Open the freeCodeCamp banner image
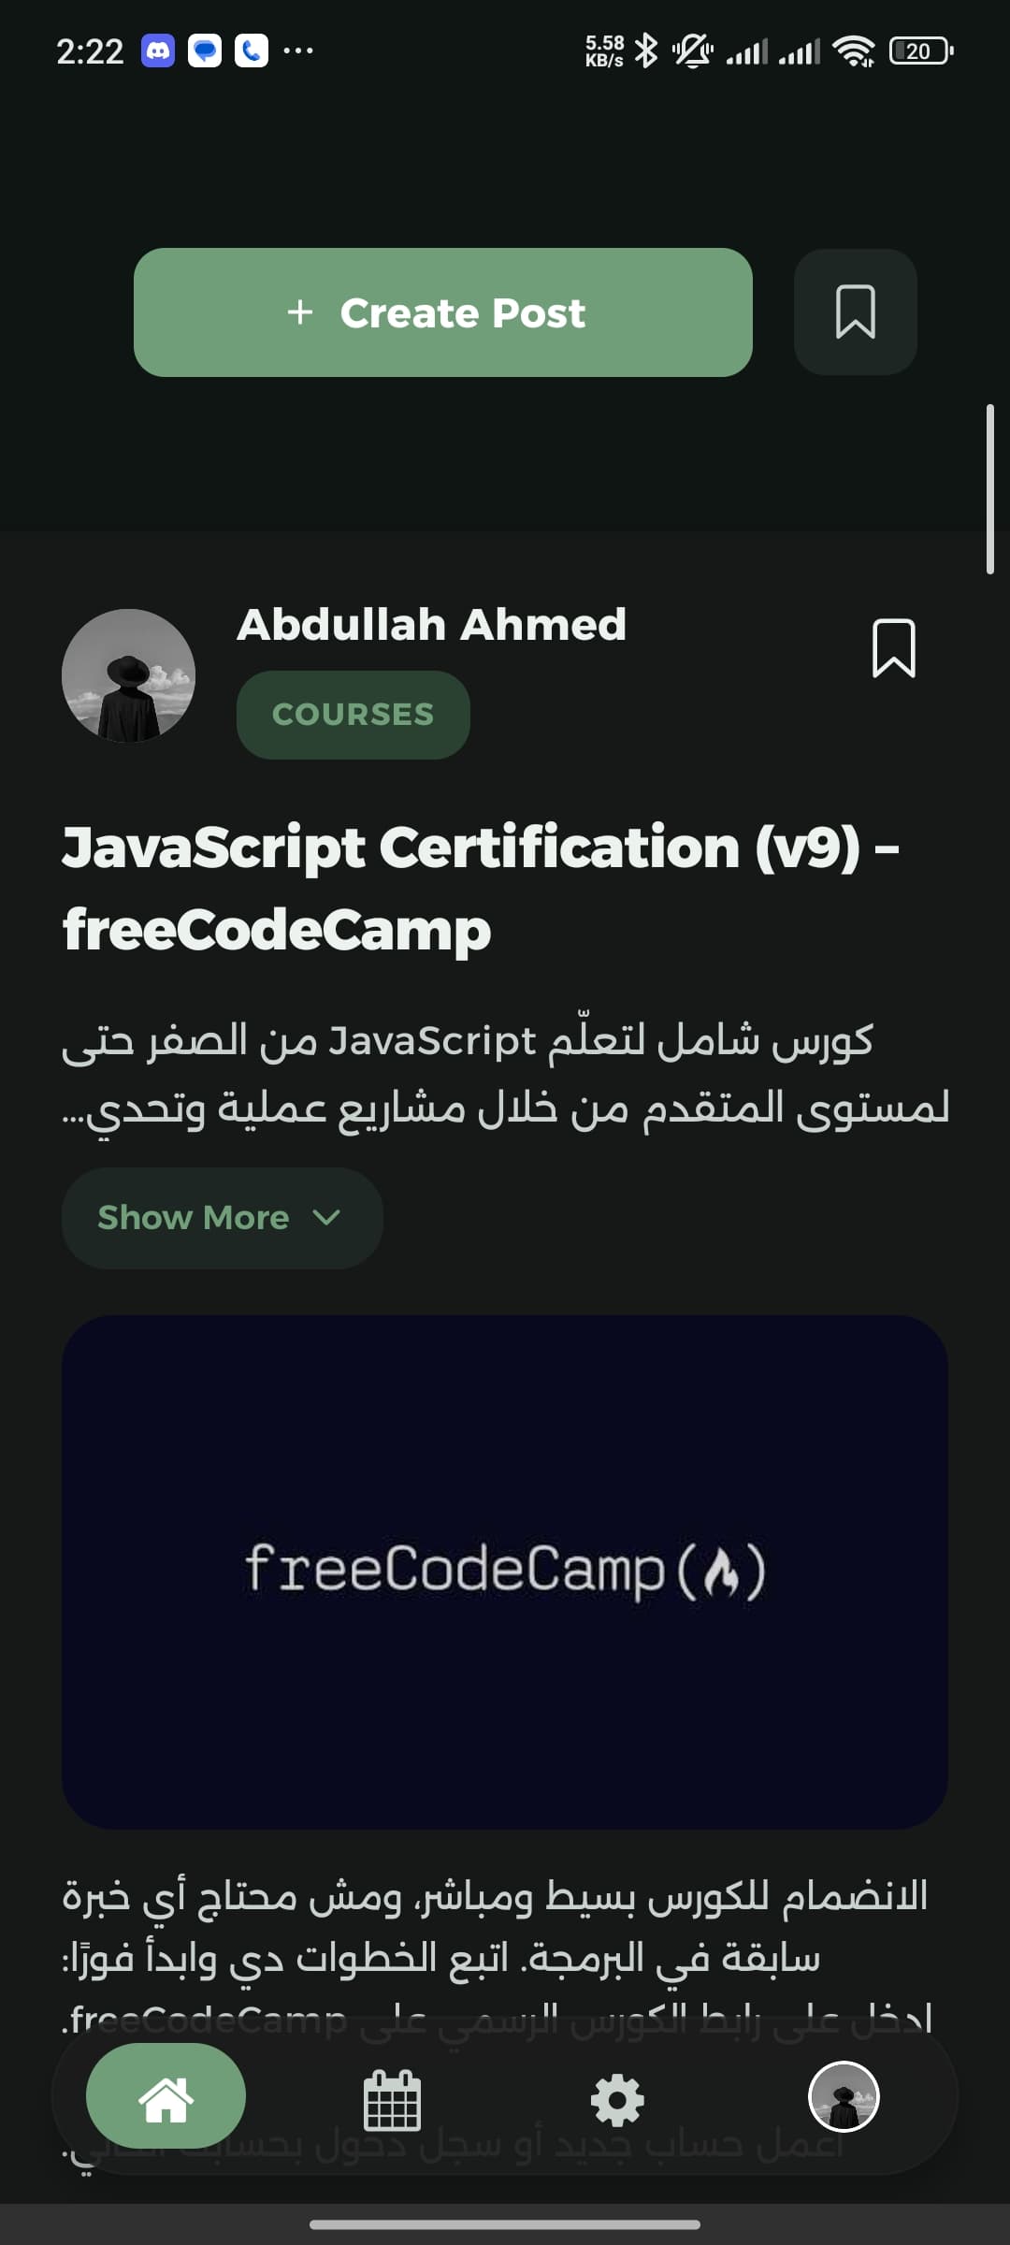1010x2245 pixels. (x=505, y=1572)
